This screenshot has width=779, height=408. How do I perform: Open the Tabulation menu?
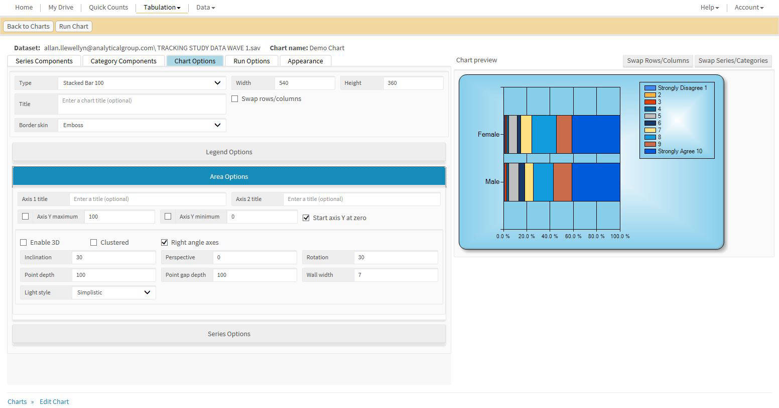[x=162, y=8]
